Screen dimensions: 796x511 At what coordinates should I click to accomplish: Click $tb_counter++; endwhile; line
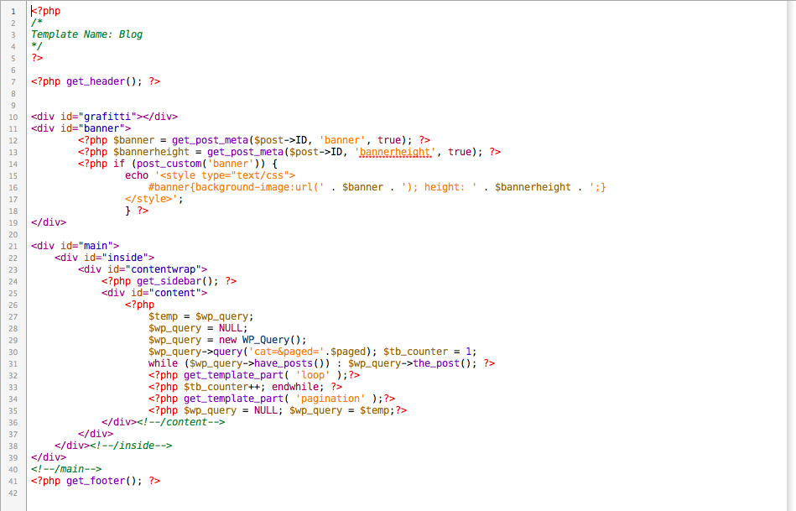245,387
